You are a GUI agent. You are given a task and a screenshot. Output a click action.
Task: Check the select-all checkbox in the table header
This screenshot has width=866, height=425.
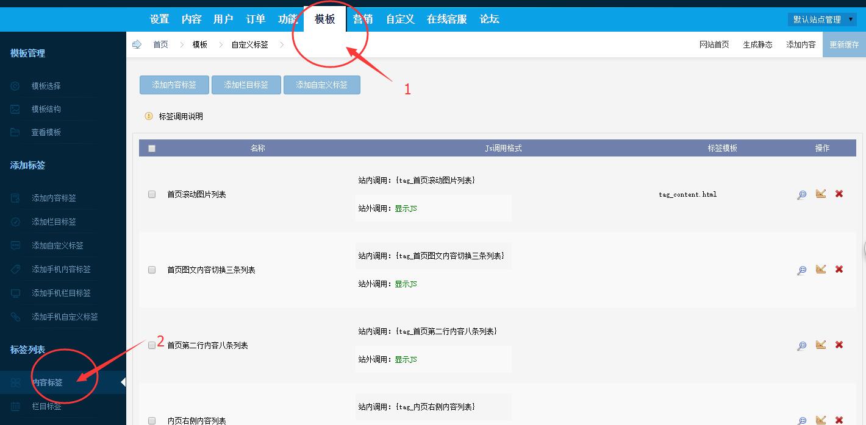152,147
